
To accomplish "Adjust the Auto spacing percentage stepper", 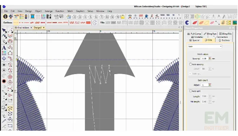I will (x=210, y=69).
